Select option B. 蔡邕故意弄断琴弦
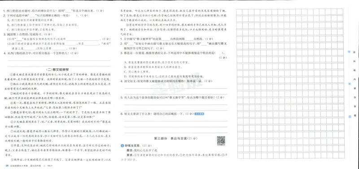Viewport: 359px width, 169px height. click(154, 67)
